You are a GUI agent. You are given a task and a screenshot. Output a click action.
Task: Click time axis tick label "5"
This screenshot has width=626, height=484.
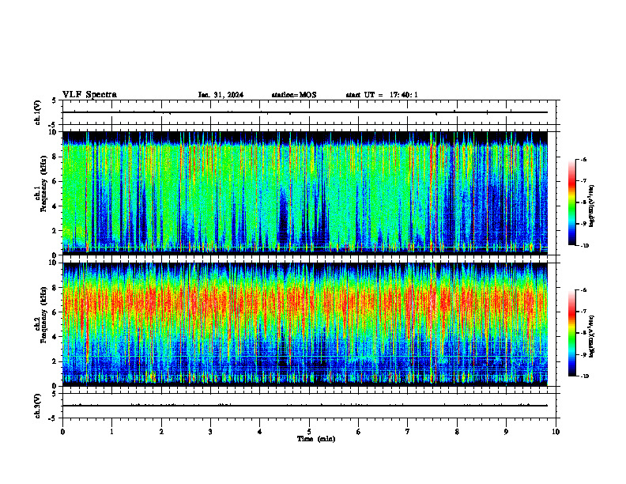click(x=309, y=432)
